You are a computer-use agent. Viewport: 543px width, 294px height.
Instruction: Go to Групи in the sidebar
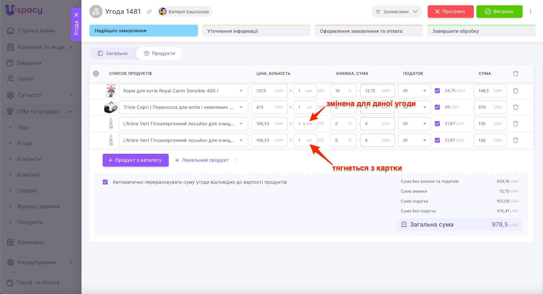point(25,79)
